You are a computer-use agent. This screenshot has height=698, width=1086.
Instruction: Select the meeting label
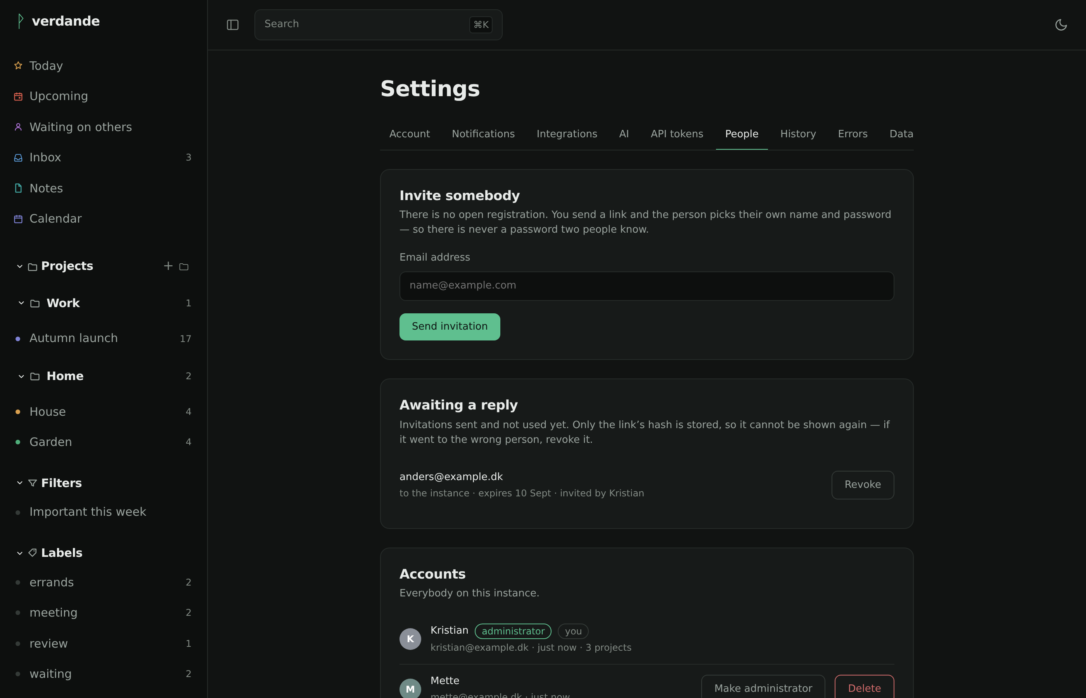tap(104, 613)
